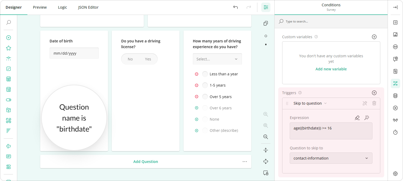
Task: Open the Question to skip to dropdown
Action: pyautogui.click(x=331, y=158)
